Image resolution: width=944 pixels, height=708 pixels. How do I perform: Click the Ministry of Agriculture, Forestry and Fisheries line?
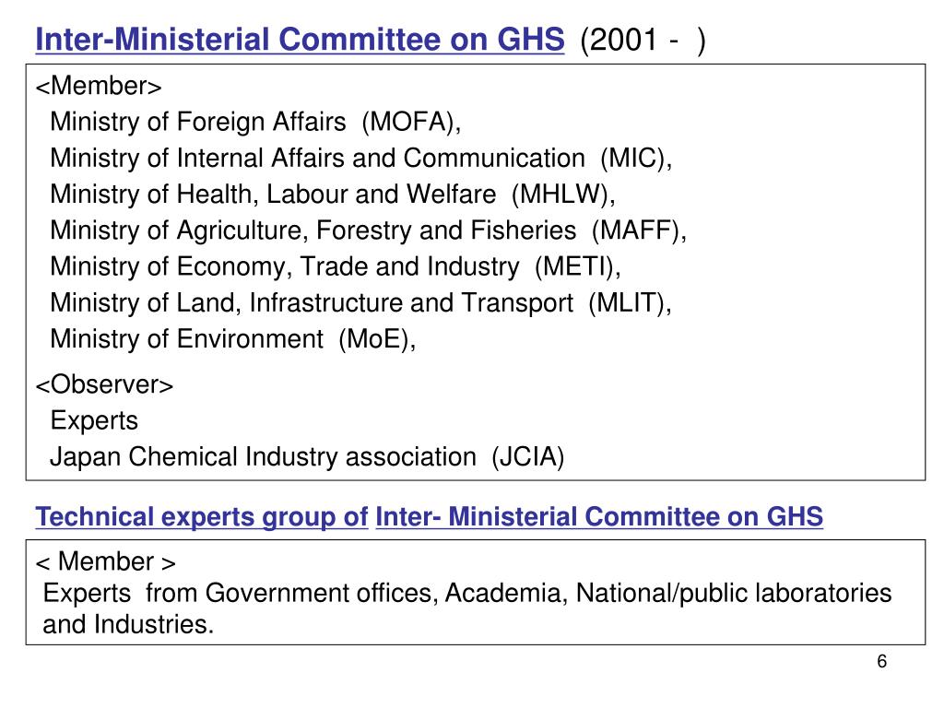[x=368, y=230]
